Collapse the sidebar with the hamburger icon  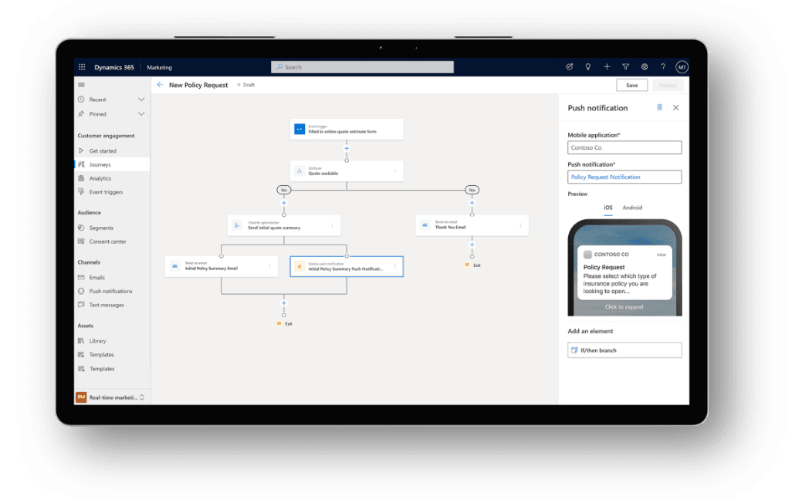click(x=81, y=85)
